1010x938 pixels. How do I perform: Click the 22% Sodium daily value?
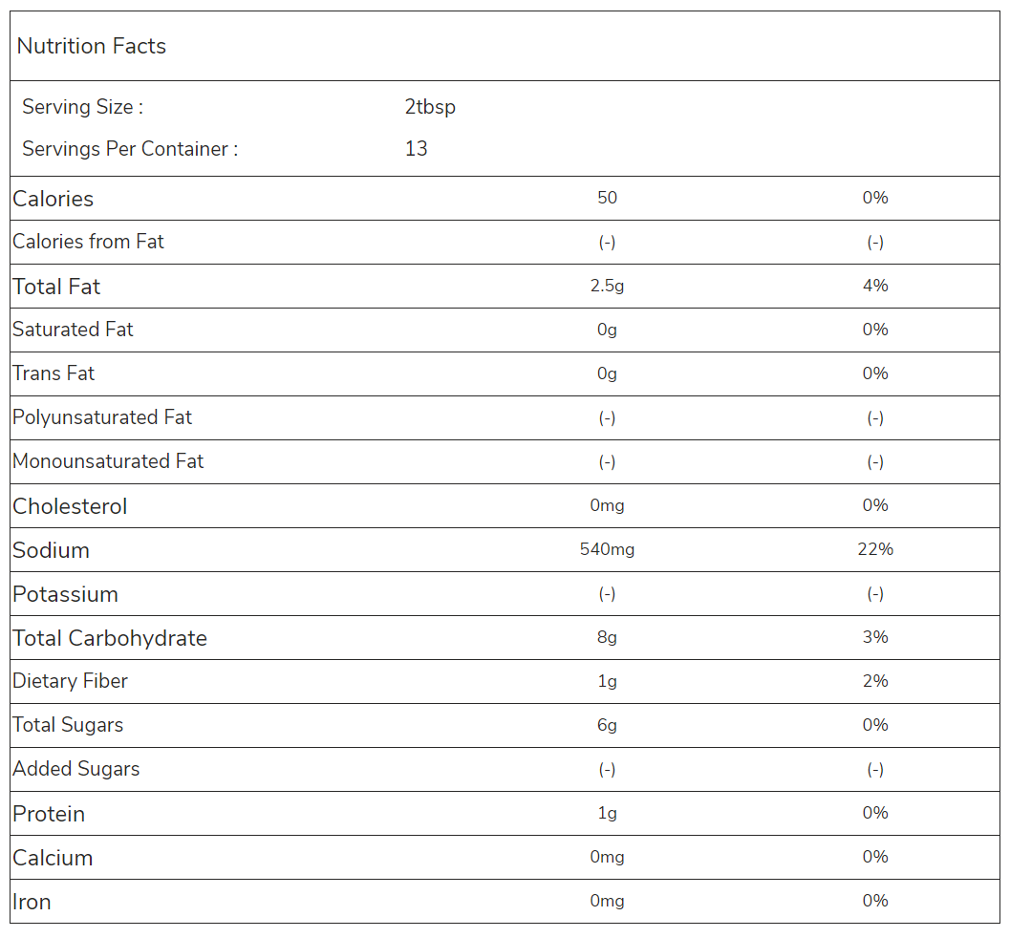point(874,549)
